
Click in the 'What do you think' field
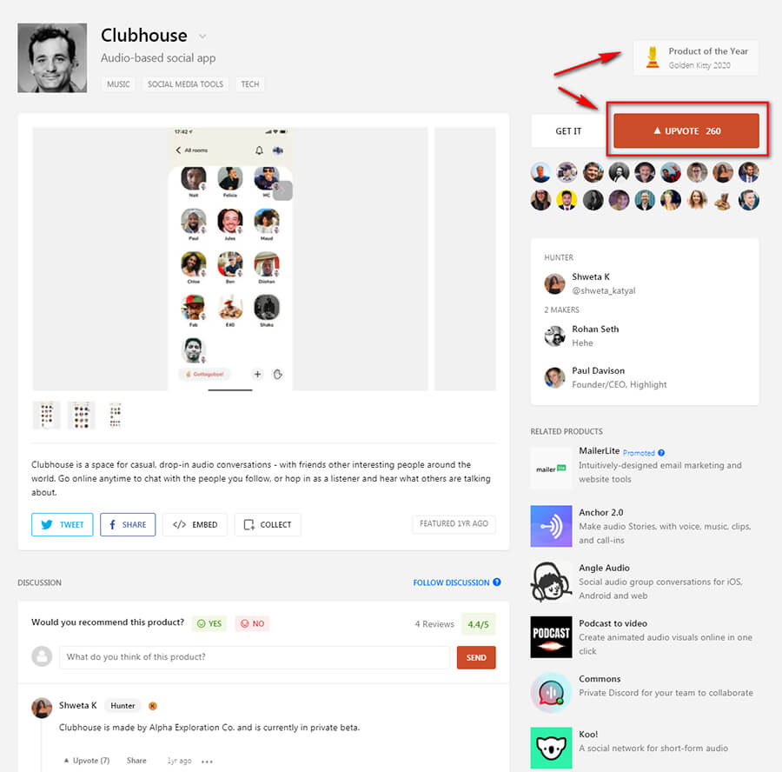[x=255, y=656]
